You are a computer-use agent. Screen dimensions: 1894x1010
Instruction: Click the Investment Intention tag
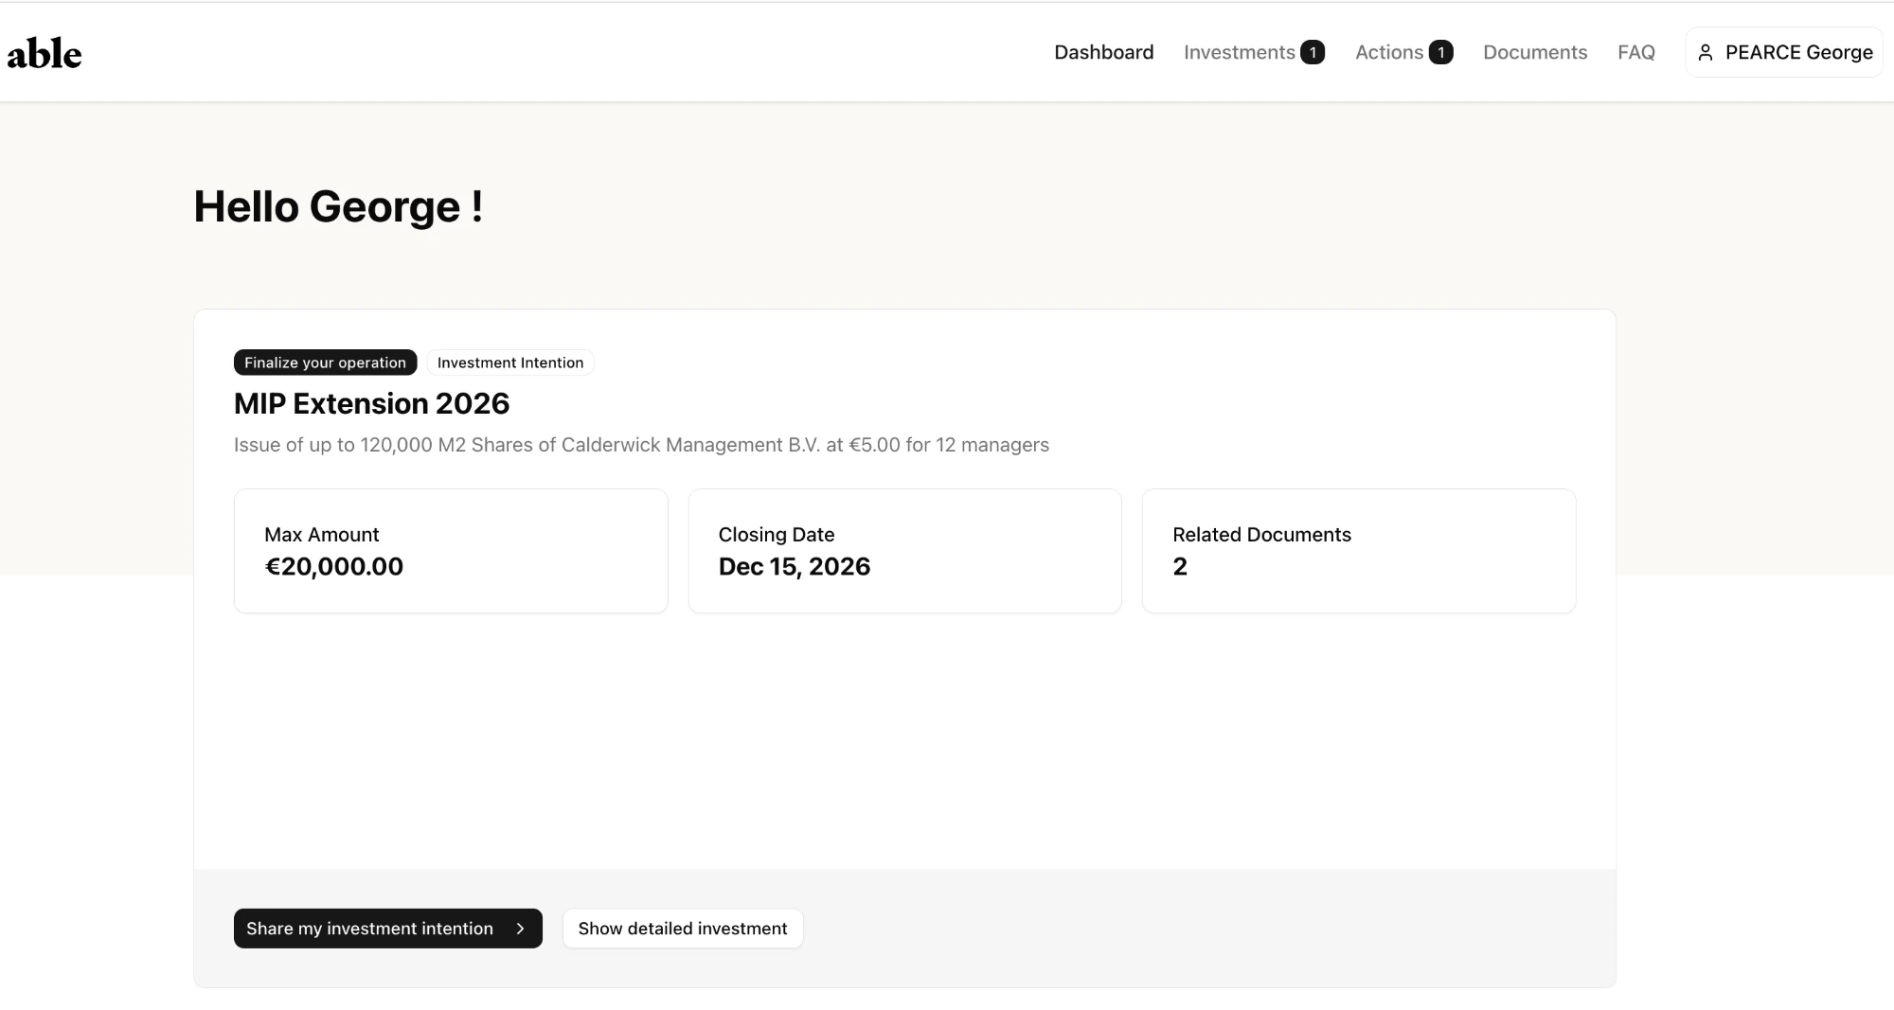(x=510, y=363)
